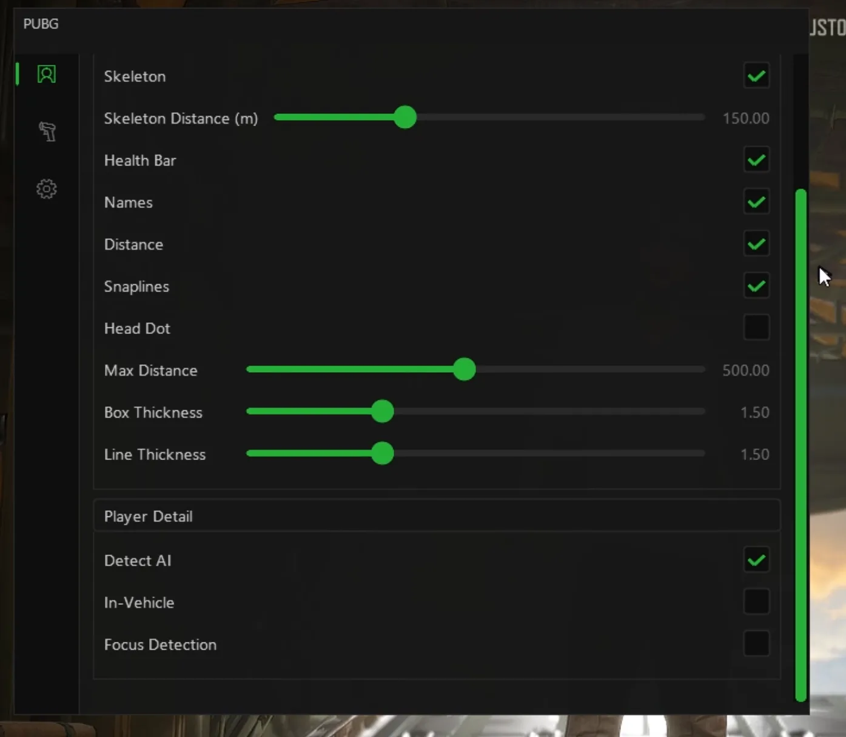Click the green vertical scrollbar thumb
The image size is (846, 737).
(x=801, y=445)
